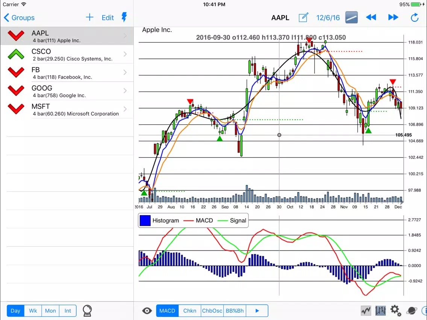Tap the red sell marker near Aug 16

click(190, 101)
